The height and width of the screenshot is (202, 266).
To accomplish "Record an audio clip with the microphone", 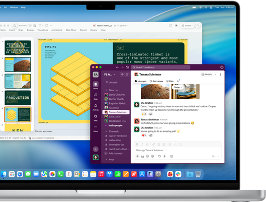I will pyautogui.click(x=164, y=156).
